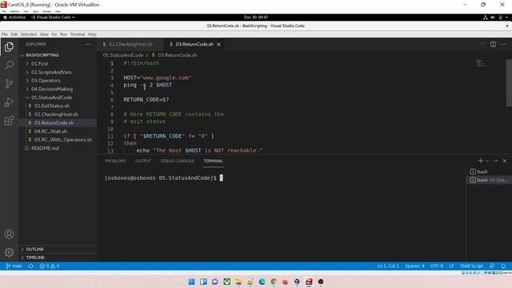Collapse the 05.StatusAndCode folder
This screenshot has height=288, width=512.
[57, 98]
